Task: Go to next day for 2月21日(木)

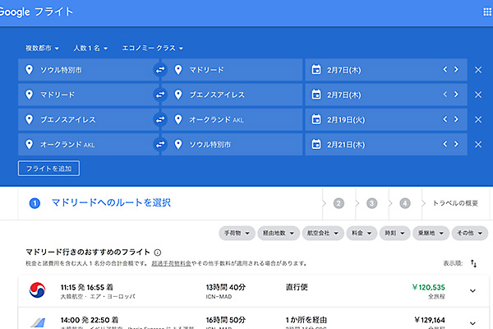Action: point(456,144)
